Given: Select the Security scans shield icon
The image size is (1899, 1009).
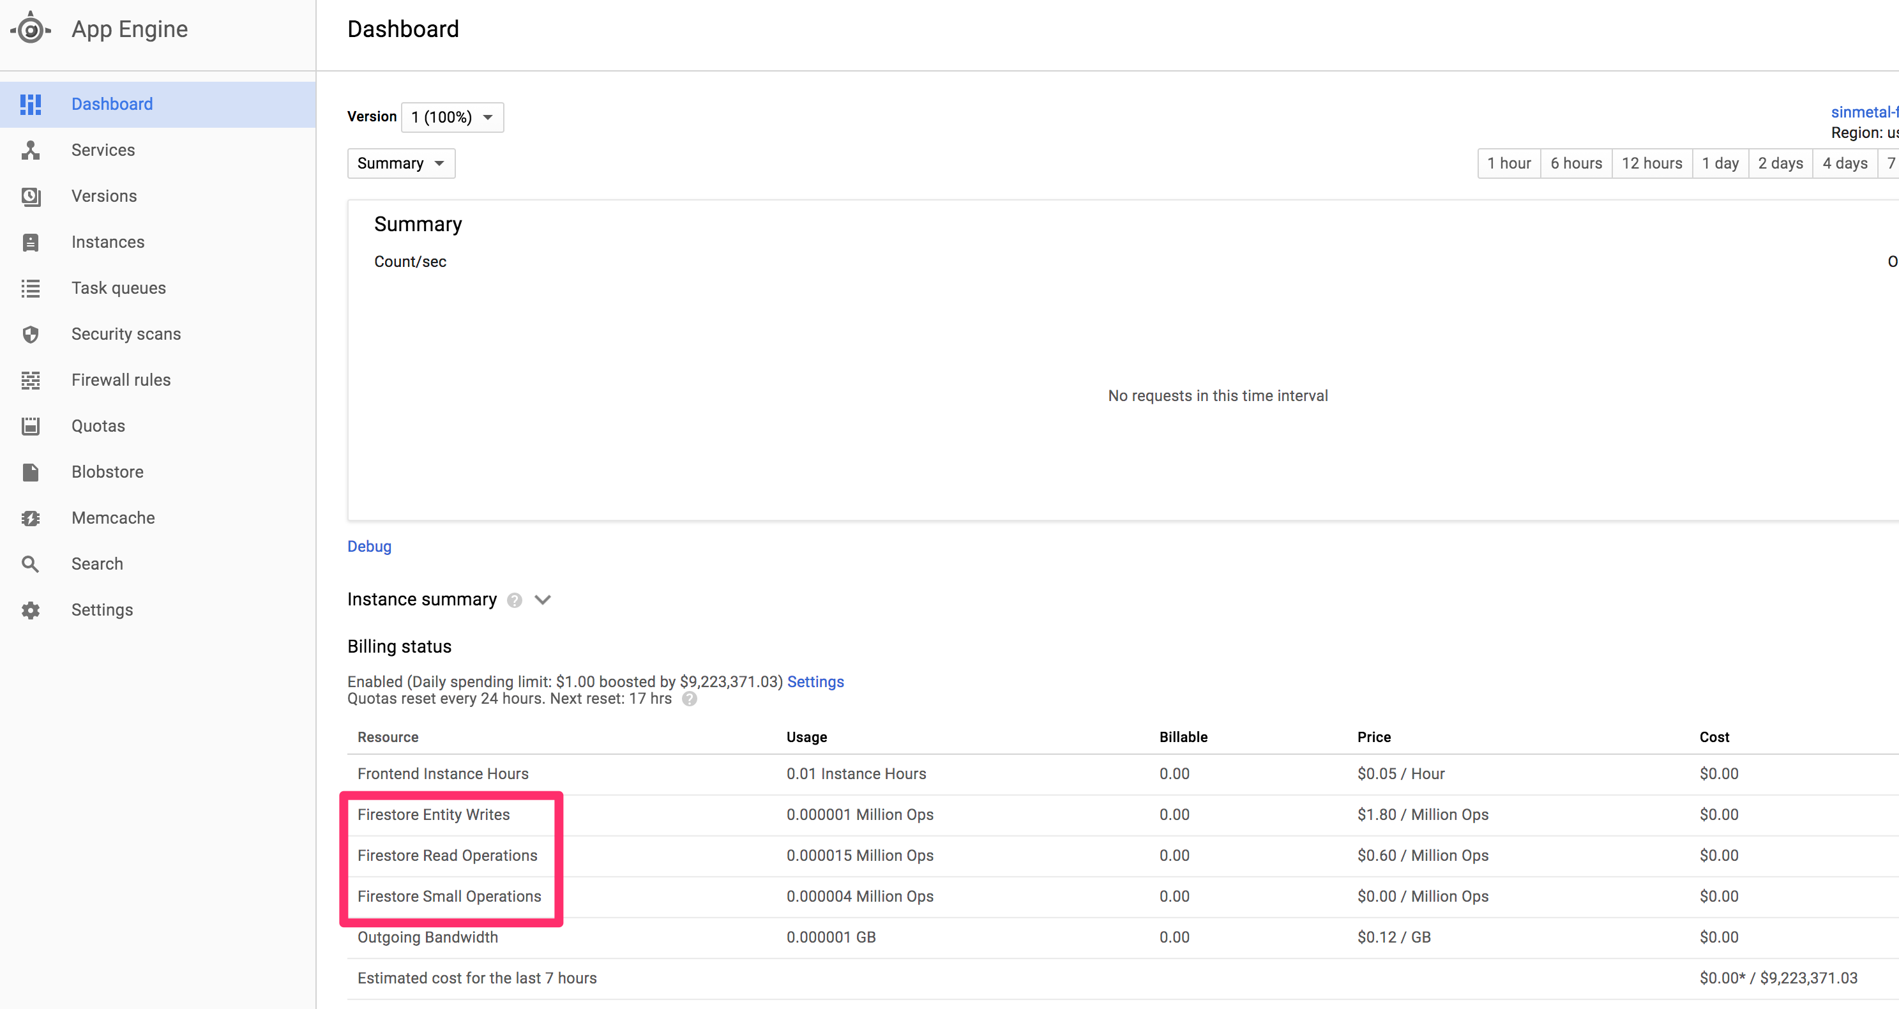Looking at the screenshot, I should [x=30, y=334].
